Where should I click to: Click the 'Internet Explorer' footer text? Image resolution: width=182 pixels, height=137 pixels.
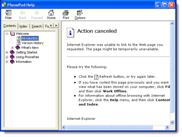pos(81,119)
